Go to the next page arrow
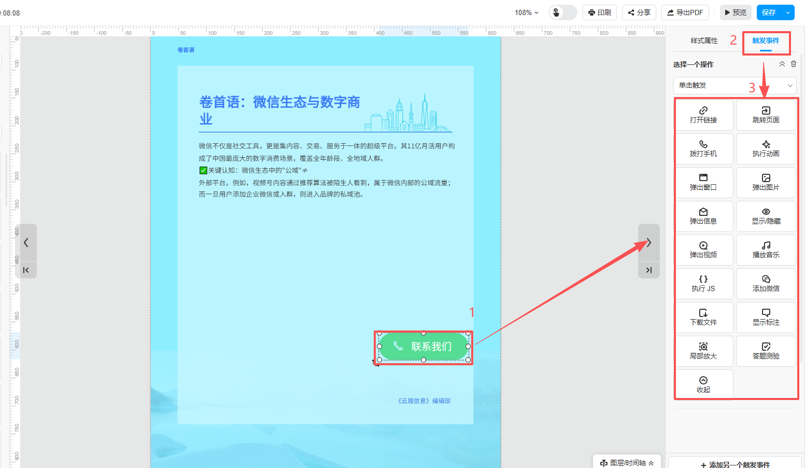This screenshot has width=805, height=468. point(648,242)
